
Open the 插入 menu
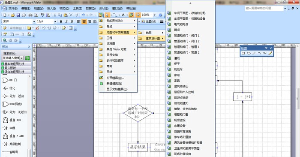tap(51, 9)
